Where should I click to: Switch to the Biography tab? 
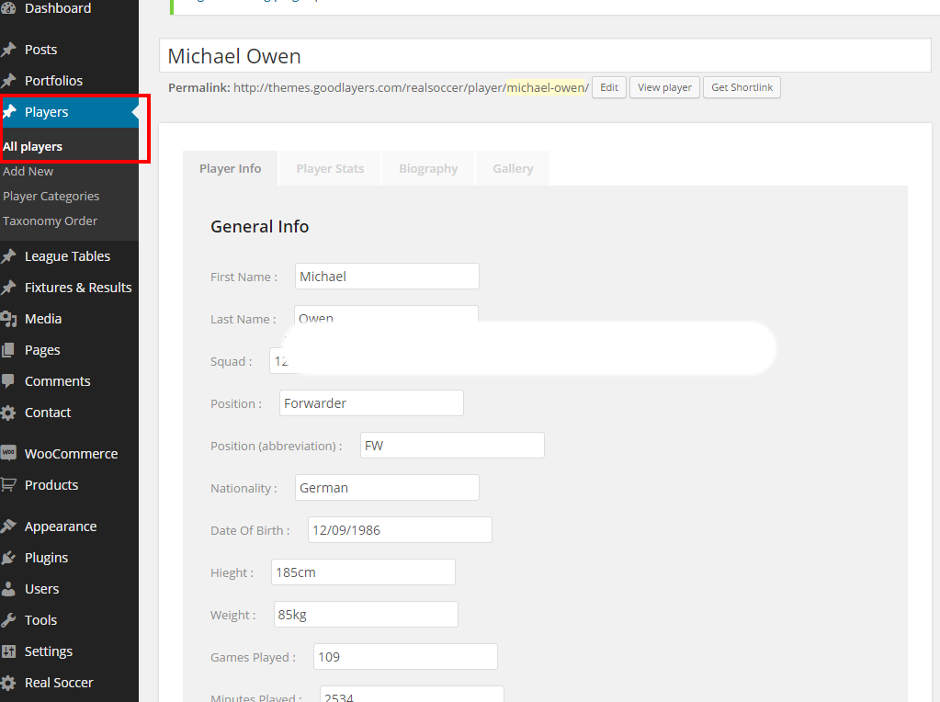click(x=428, y=169)
